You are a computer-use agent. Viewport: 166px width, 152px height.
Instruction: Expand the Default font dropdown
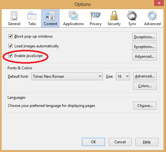click(x=67, y=76)
